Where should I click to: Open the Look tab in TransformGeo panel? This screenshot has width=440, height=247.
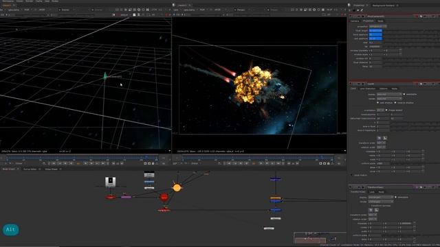372,192
